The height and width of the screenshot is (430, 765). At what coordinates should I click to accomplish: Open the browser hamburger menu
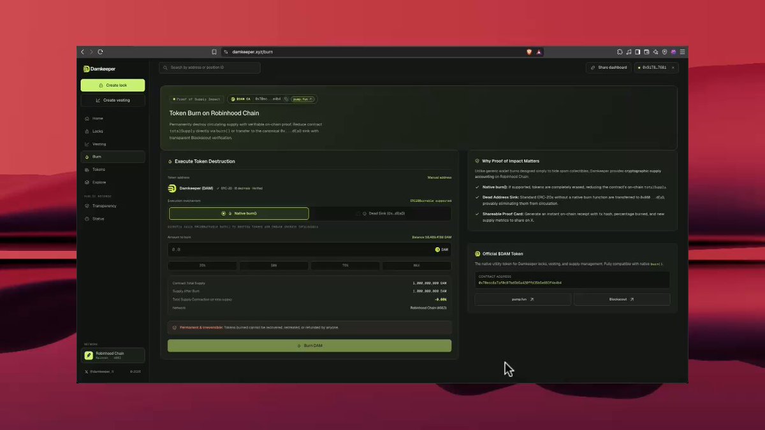[682, 52]
